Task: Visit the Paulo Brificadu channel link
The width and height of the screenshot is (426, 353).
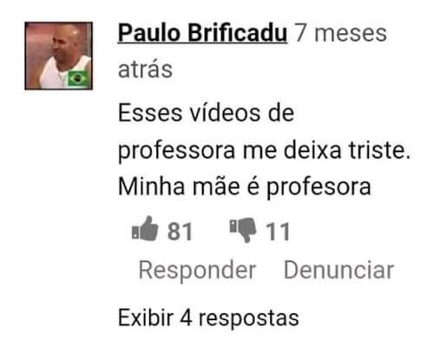Action: pyautogui.click(x=202, y=33)
